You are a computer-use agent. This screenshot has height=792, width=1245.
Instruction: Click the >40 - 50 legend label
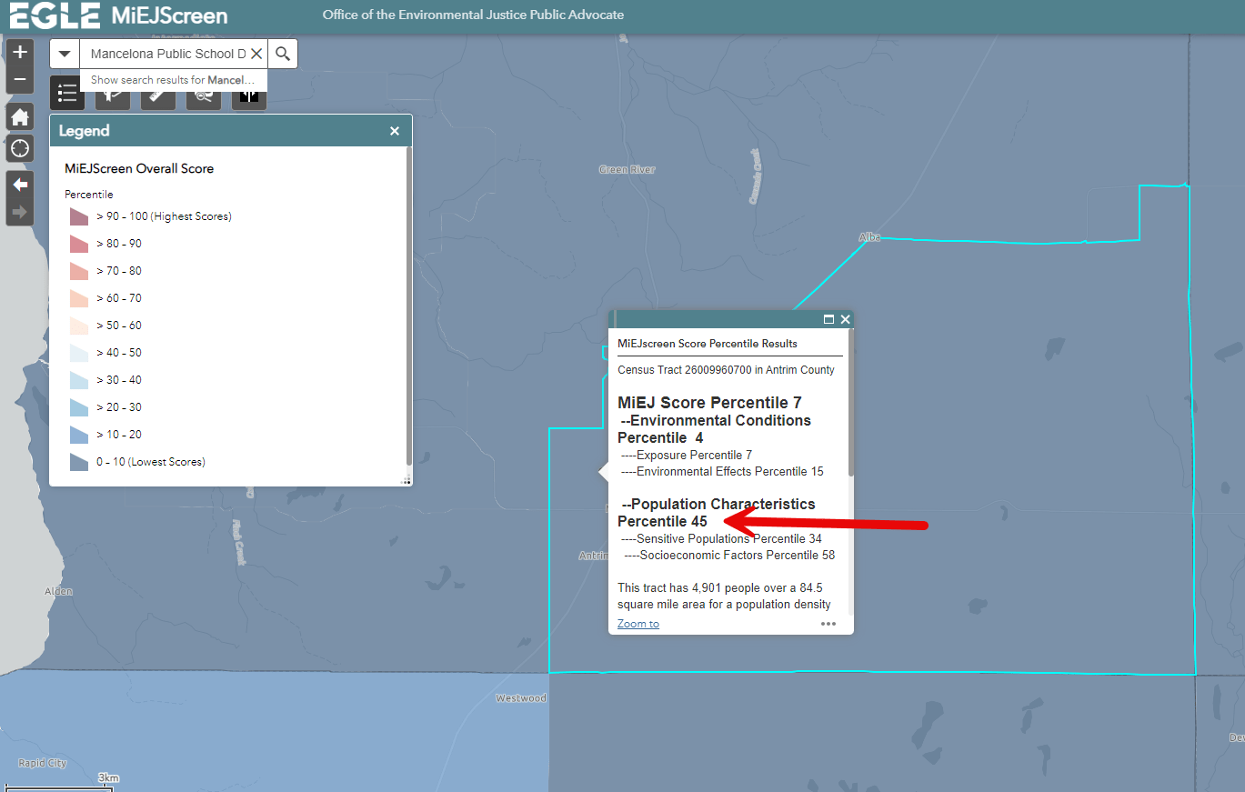pyautogui.click(x=119, y=353)
